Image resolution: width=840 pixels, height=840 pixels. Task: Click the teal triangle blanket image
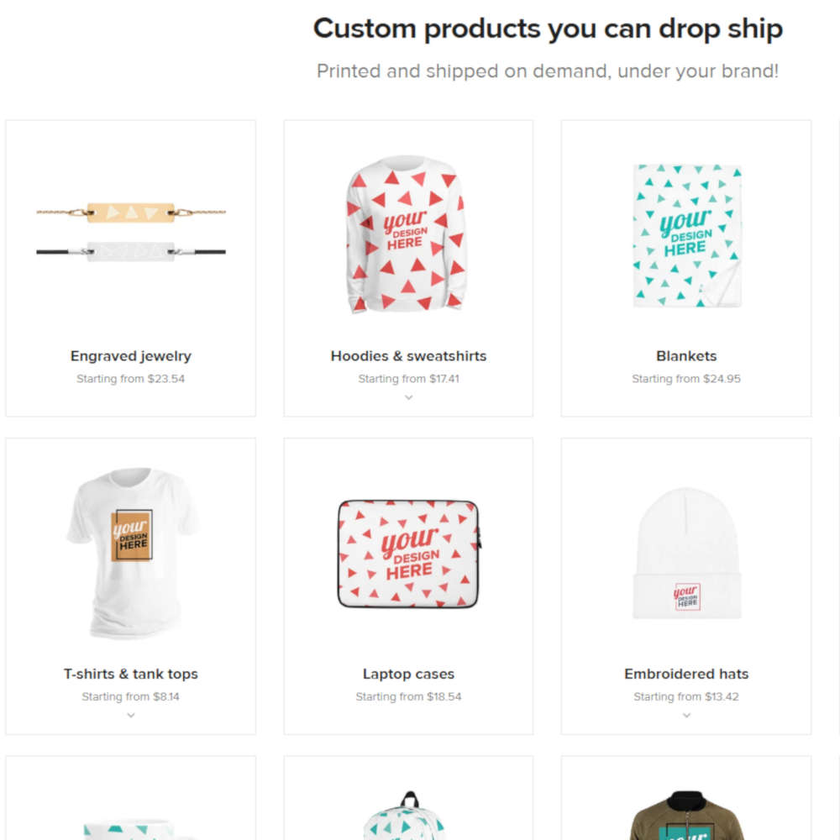[x=686, y=235]
